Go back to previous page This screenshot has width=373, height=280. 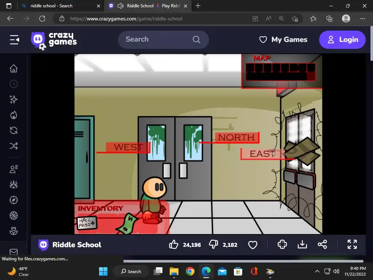point(10,19)
